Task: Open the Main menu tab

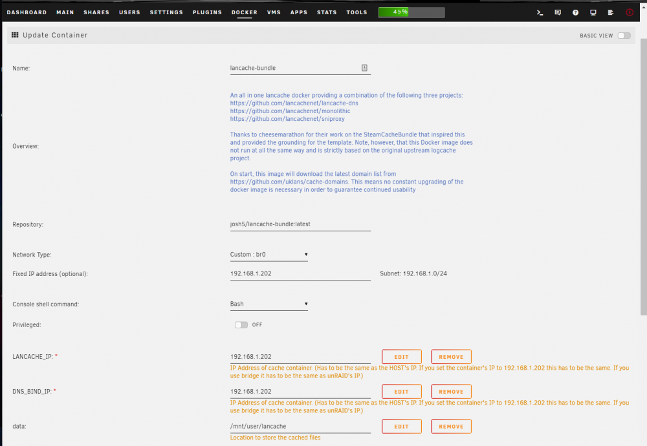Action: click(65, 12)
